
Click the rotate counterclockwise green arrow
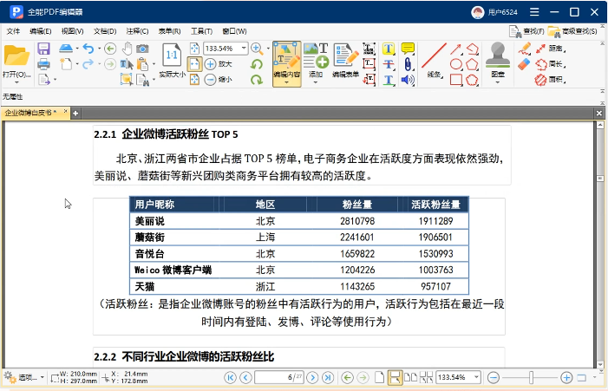tap(257, 64)
